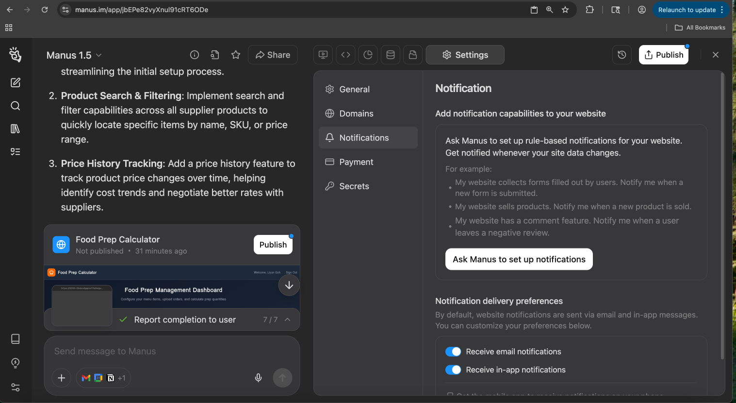Click Ask Manus to set up notifications

click(519, 259)
